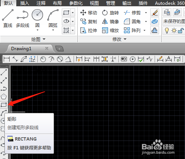
Task: Open dropdown arrow beside ribbon Hatch tool
Action: coord(73,30)
